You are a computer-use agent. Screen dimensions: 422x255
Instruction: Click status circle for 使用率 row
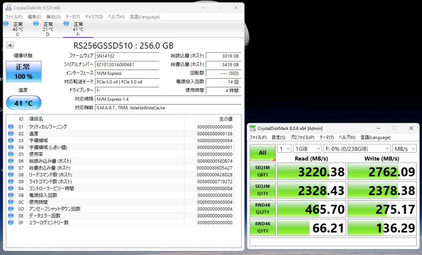click(11, 154)
